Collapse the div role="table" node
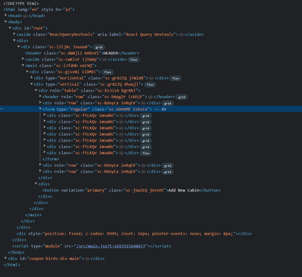Image resolution: width=302 pixels, height=277 pixels. 36,90
